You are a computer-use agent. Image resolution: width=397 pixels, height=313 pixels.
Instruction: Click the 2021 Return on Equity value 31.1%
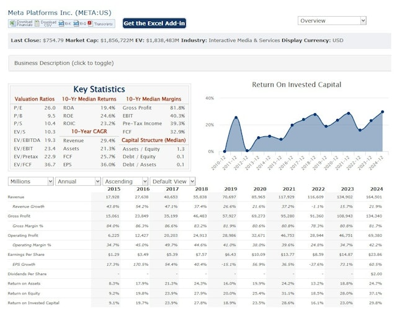tap(288, 293)
